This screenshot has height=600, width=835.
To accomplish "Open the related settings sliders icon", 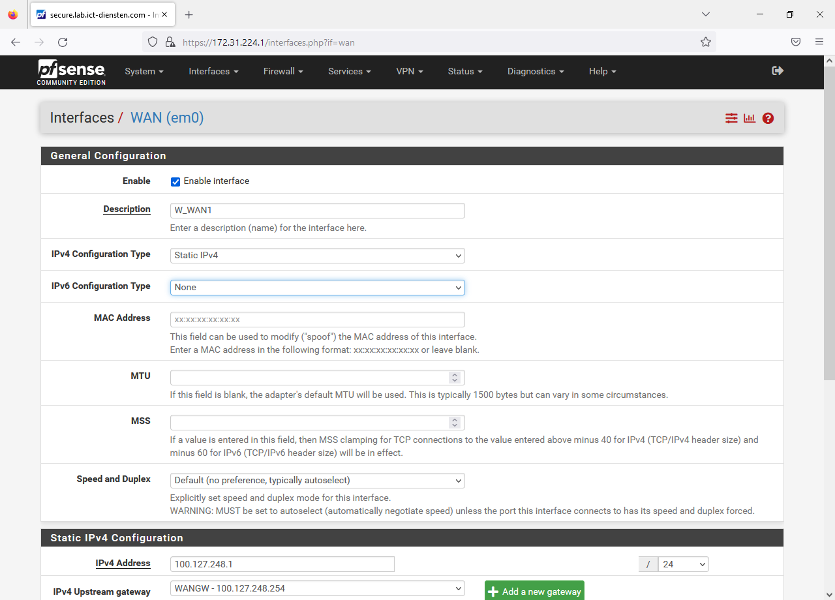I will 731,118.
